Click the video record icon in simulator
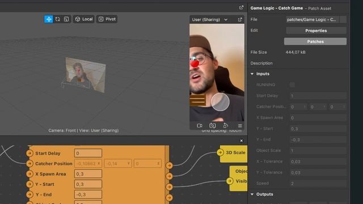This screenshot has height=204, width=363. (199, 126)
